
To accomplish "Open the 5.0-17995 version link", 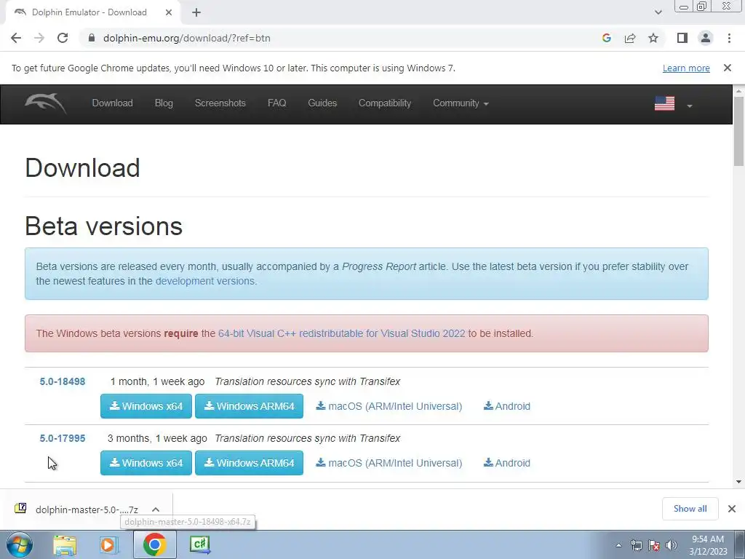I will (63, 438).
